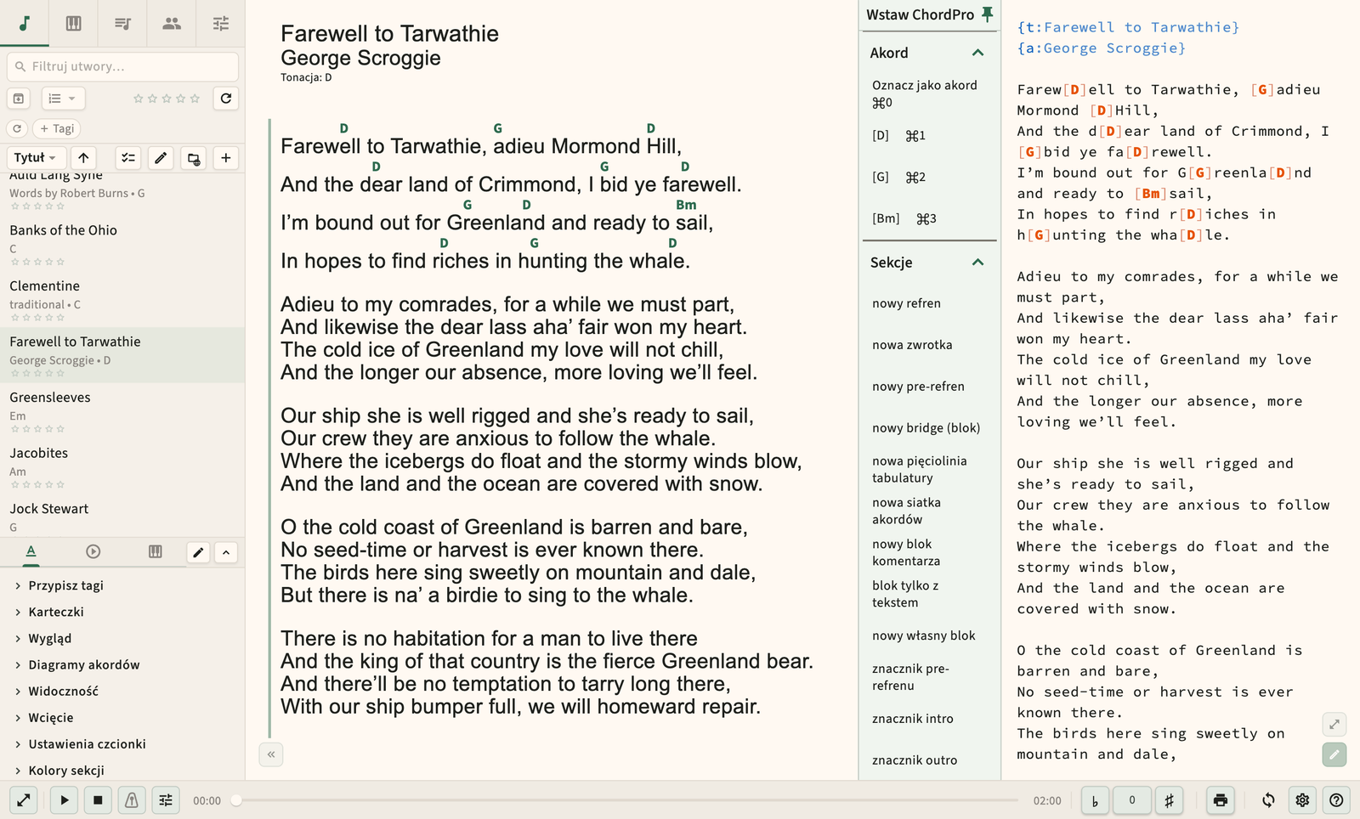Image resolution: width=1360 pixels, height=819 pixels.
Task: Unpin the Wstaw ChordPro panel with the pin icon
Action: pyautogui.click(x=987, y=14)
